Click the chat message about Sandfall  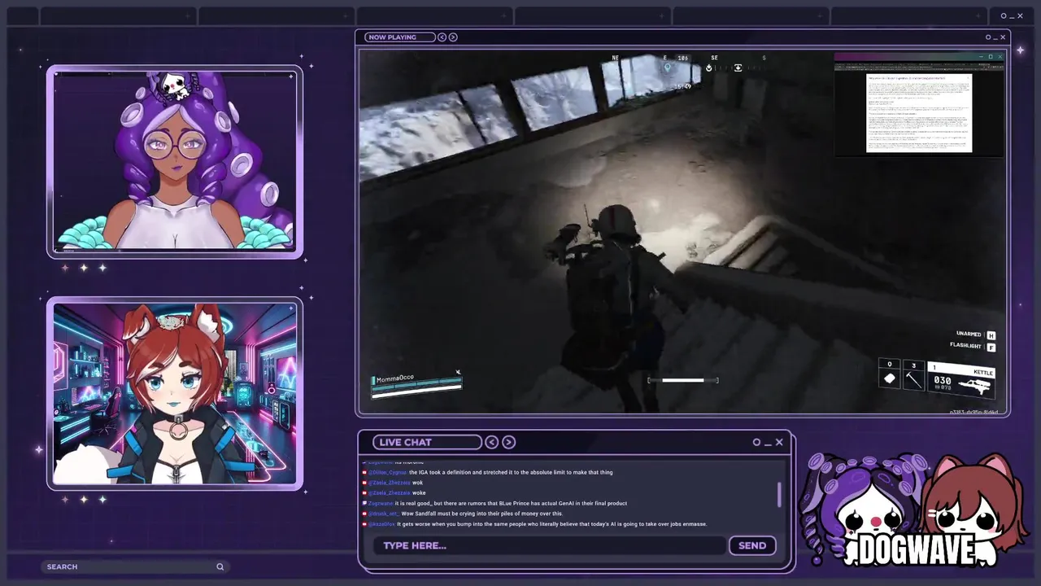coord(465,514)
